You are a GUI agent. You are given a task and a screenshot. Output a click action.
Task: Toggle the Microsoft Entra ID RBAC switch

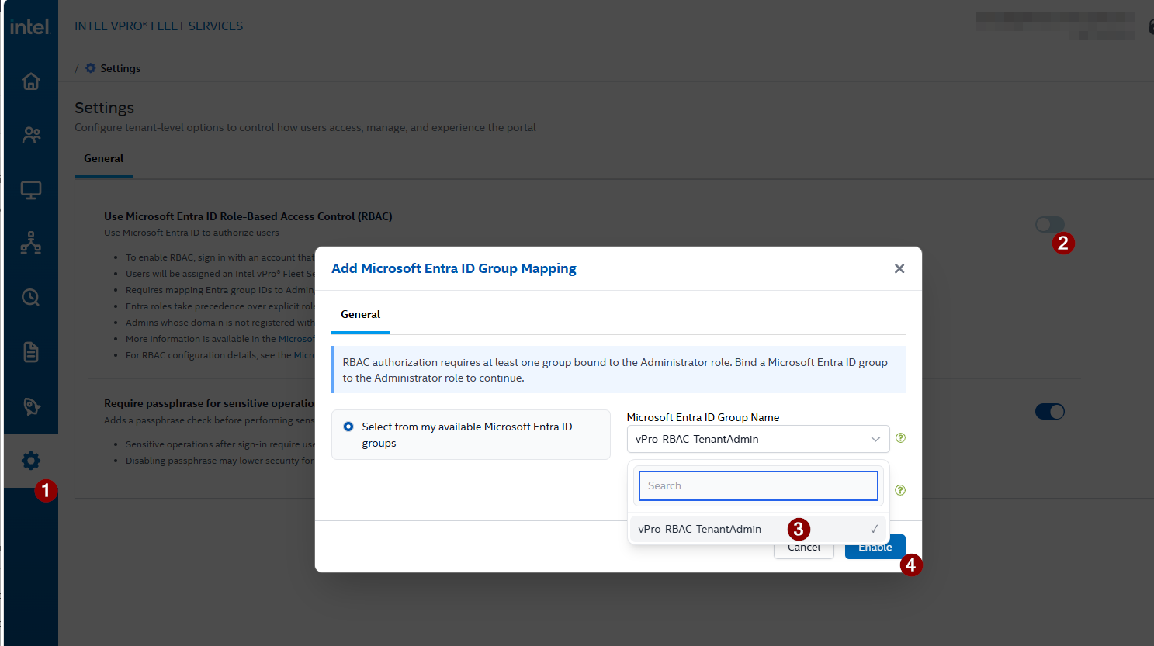[1050, 224]
